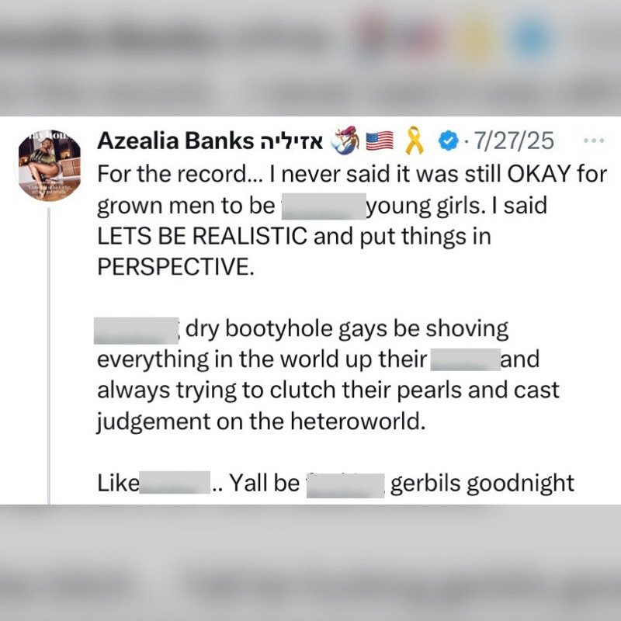Image resolution: width=621 pixels, height=621 pixels.
Task: Click the censored box before "dry bootyhole"
Action: (137, 331)
